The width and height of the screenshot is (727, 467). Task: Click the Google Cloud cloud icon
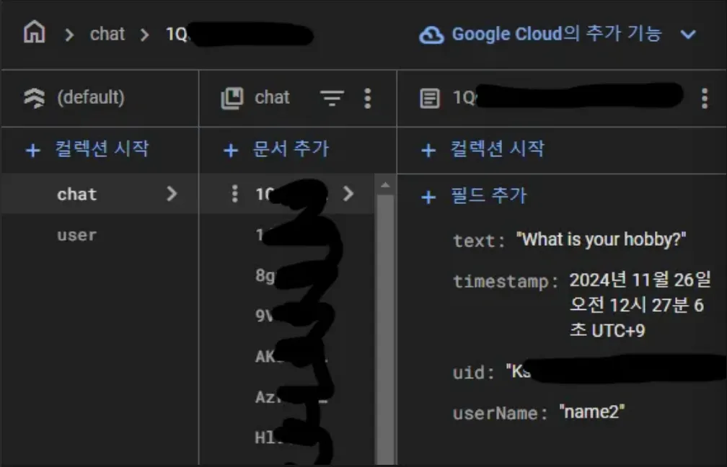(x=431, y=35)
